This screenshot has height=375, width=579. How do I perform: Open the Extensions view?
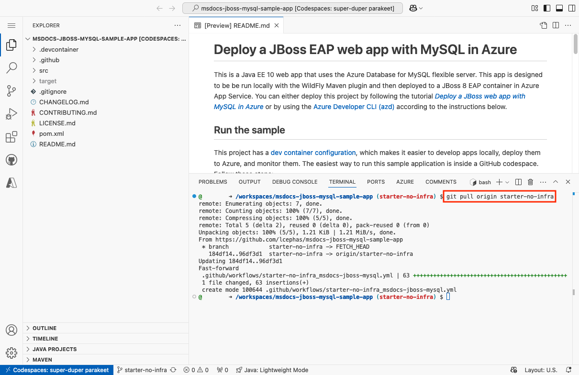tap(11, 137)
